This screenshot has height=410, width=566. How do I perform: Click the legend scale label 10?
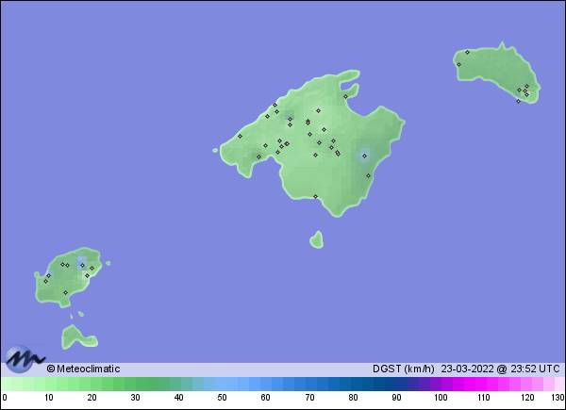(x=49, y=398)
